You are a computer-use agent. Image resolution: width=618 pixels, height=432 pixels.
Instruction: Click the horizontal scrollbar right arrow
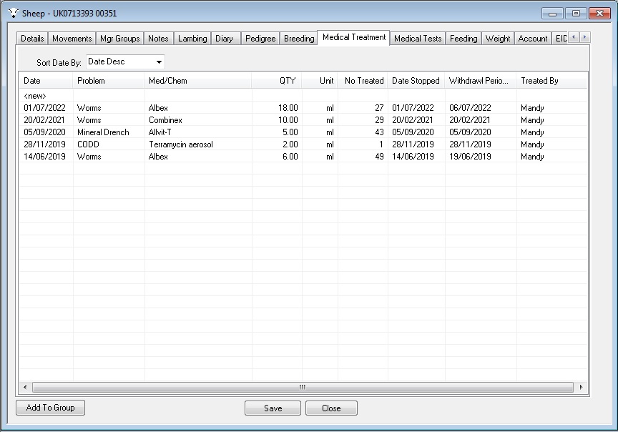(581, 387)
